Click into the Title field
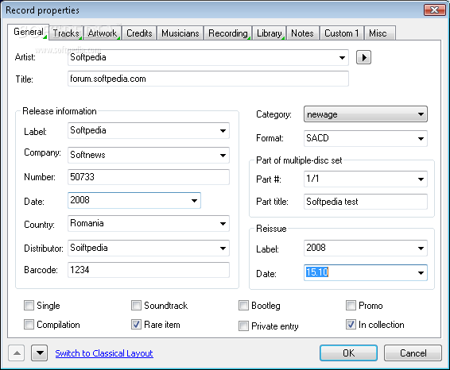 tap(208, 79)
